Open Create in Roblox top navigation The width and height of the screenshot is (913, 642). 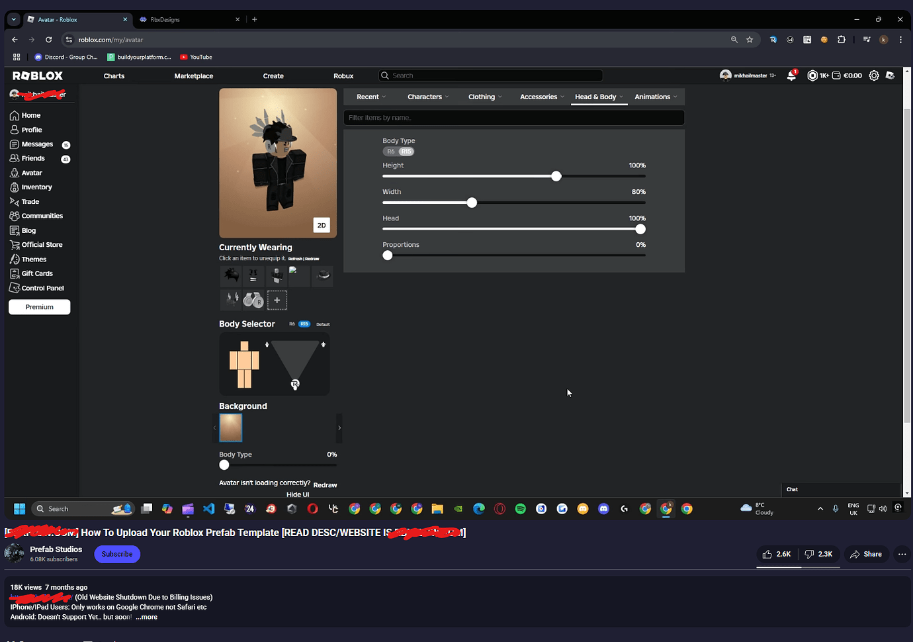tap(273, 76)
